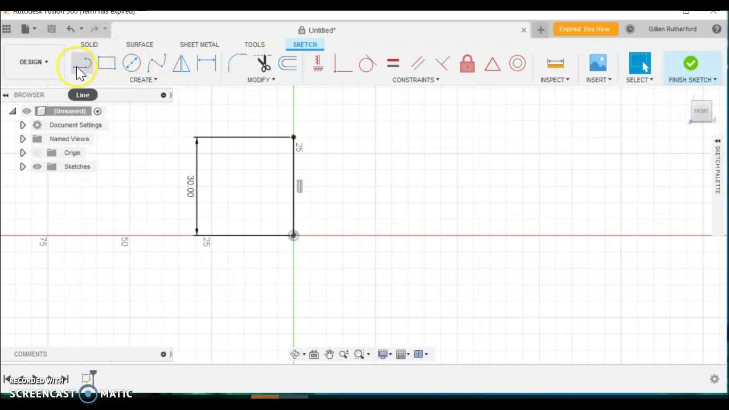The width and height of the screenshot is (729, 410).
Task: Open the MODIFY dropdown menu
Action: (261, 80)
